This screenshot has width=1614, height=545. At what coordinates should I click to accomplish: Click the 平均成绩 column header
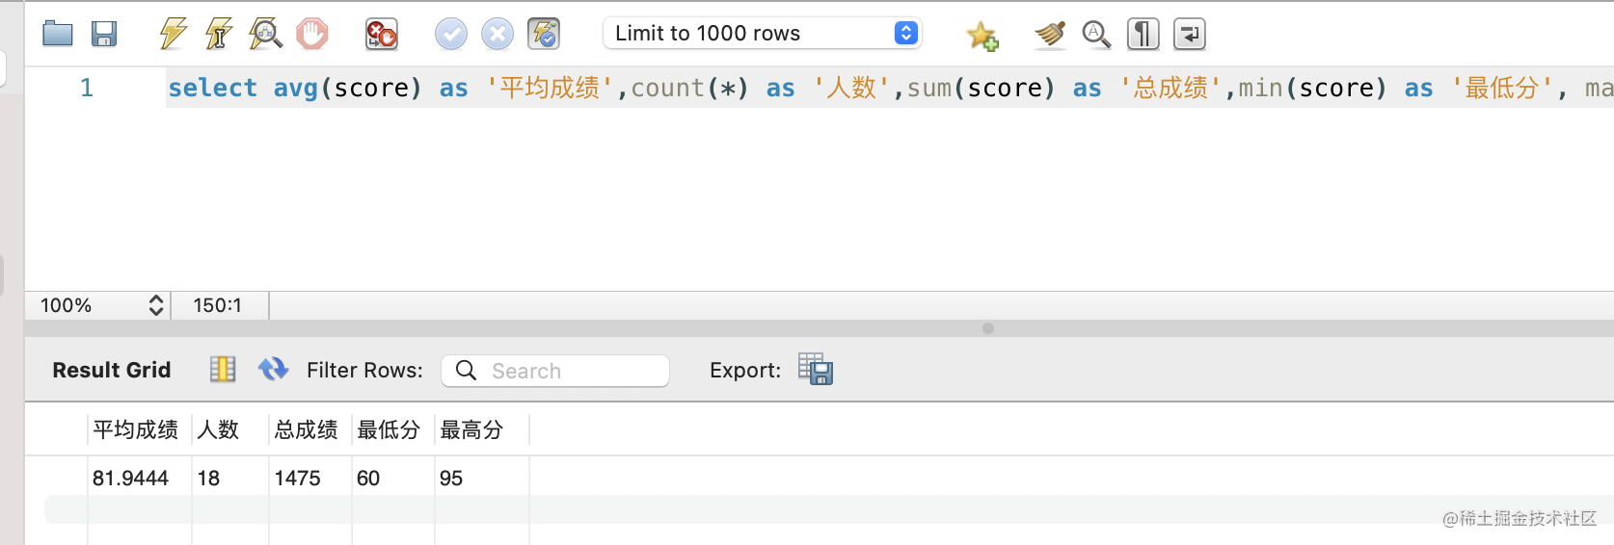click(x=136, y=429)
